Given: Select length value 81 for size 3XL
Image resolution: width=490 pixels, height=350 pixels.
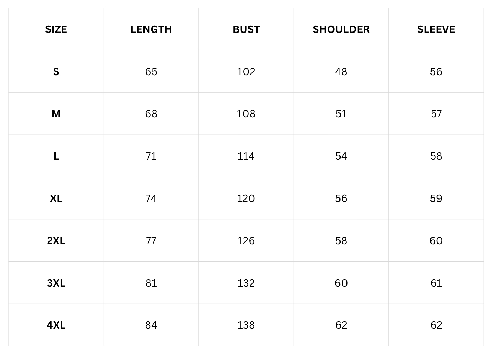Looking at the screenshot, I should [151, 283].
